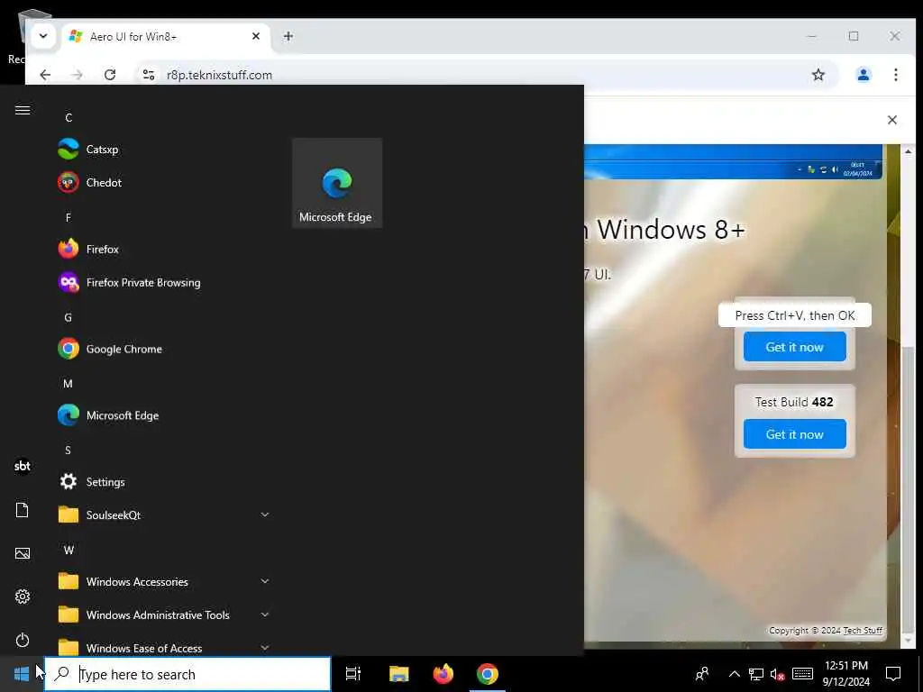Jump to letter M section header

69,384
